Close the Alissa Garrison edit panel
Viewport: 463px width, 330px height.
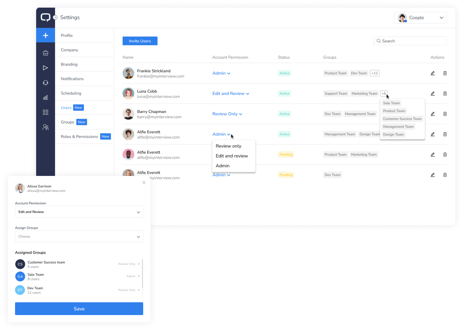tap(144, 183)
